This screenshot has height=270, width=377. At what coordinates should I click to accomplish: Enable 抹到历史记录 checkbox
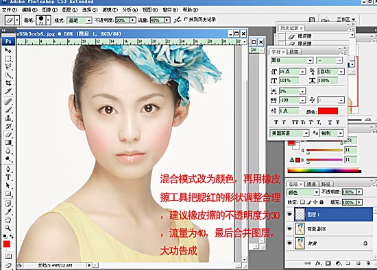click(186, 19)
